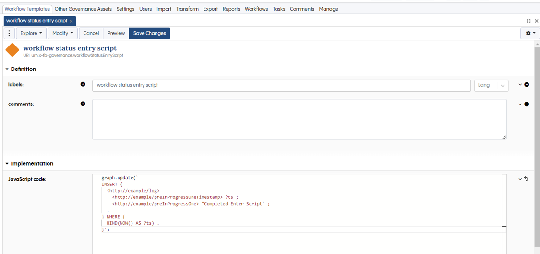Remove the labels value with minus icon
This screenshot has height=254, width=540.
[x=527, y=85]
